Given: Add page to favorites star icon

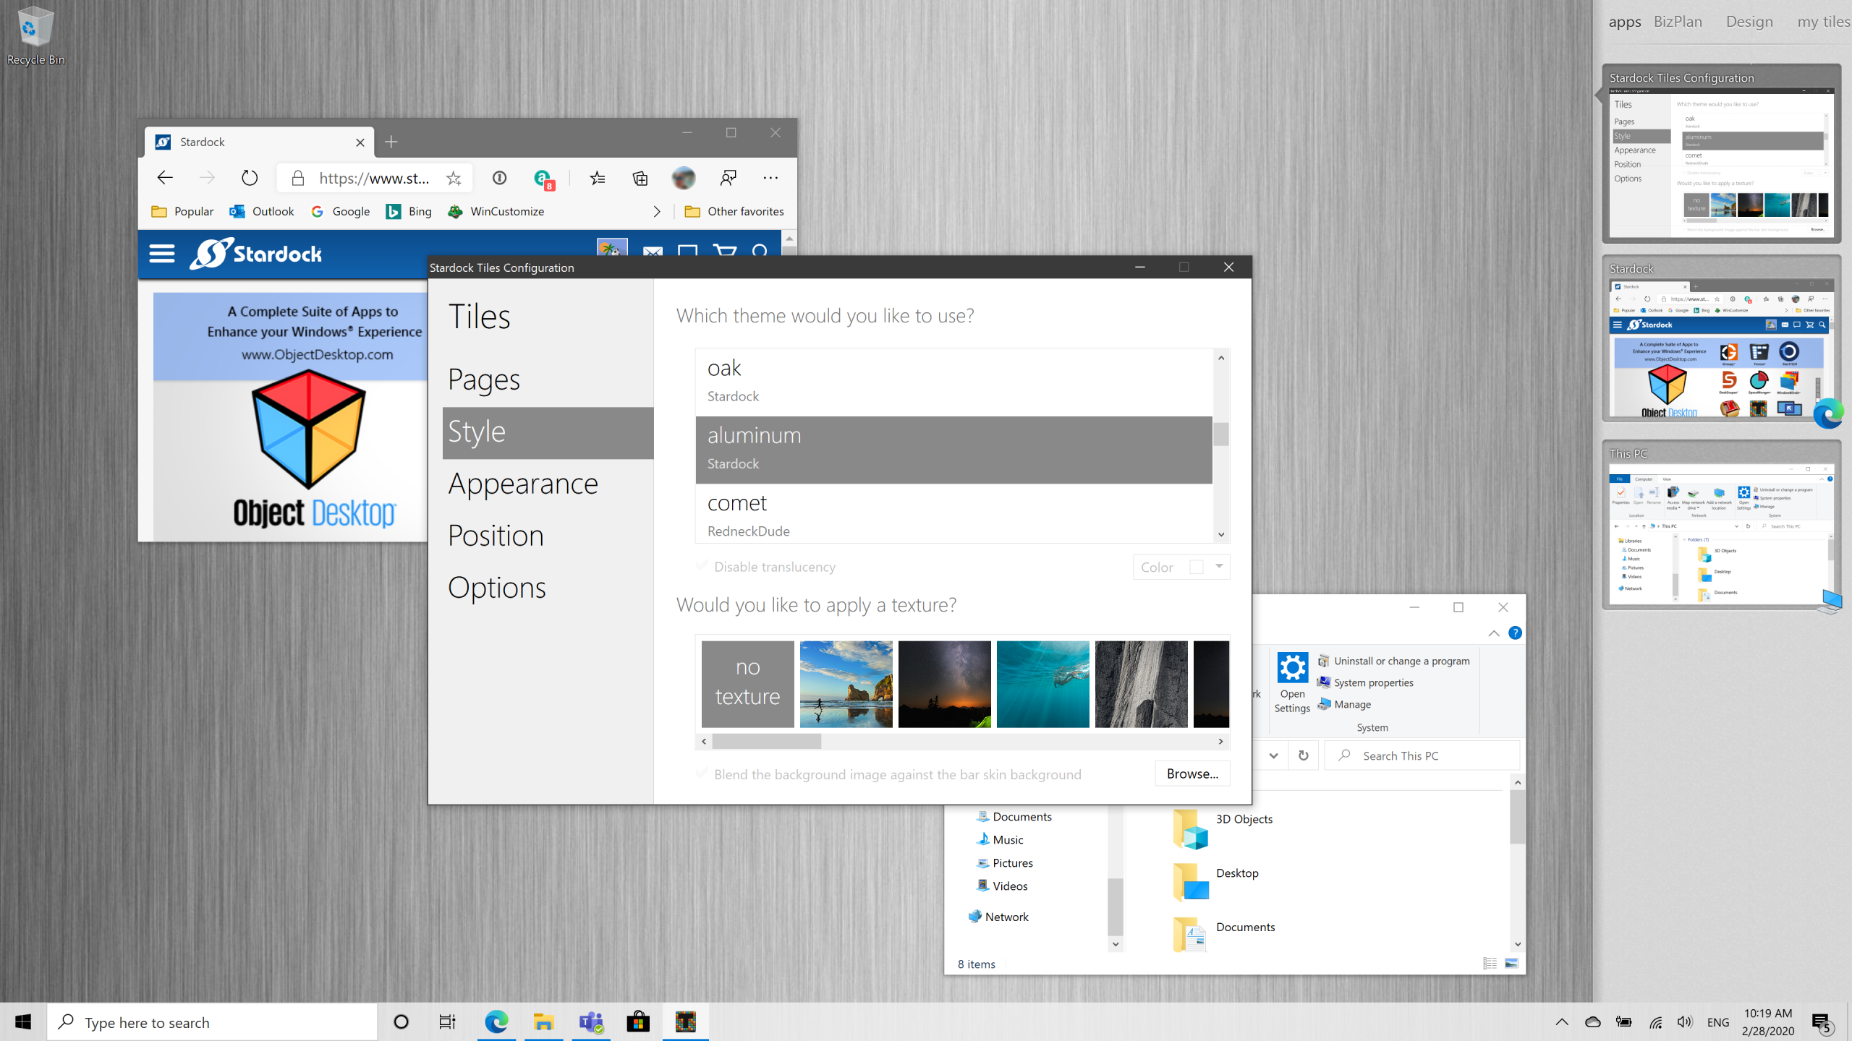Looking at the screenshot, I should tap(454, 178).
